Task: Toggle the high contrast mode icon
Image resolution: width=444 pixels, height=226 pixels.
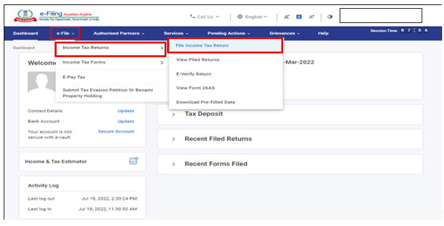Action: tap(330, 17)
